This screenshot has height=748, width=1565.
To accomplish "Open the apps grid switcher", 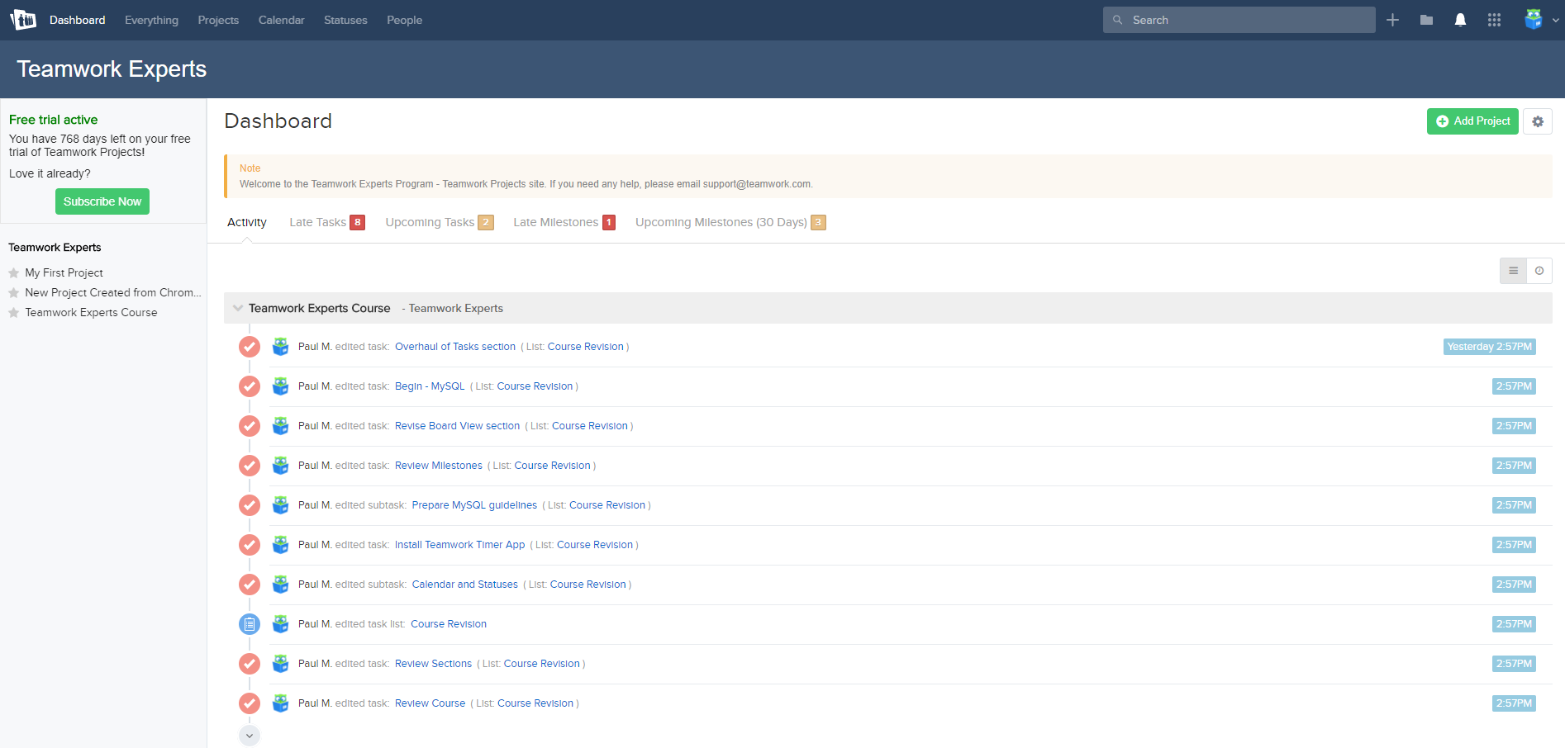I will pyautogui.click(x=1494, y=20).
